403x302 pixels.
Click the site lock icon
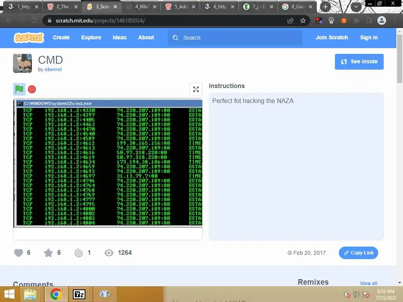(x=49, y=20)
